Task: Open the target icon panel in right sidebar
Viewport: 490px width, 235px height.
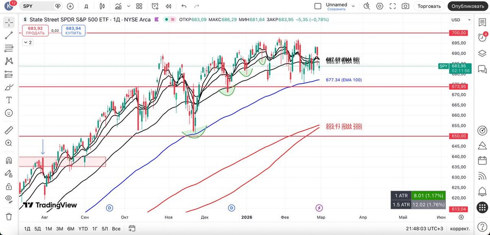Action: [x=481, y=130]
